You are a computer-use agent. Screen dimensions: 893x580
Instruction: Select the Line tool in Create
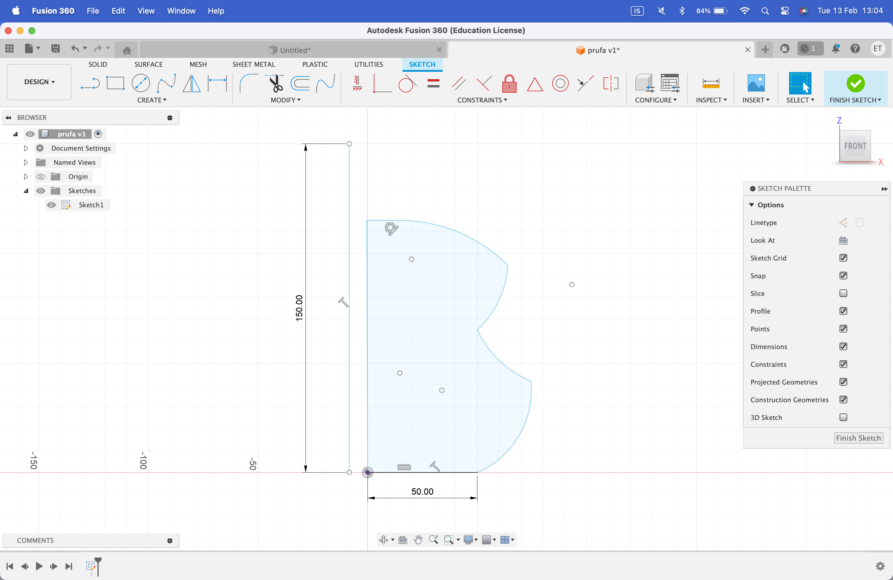click(90, 83)
